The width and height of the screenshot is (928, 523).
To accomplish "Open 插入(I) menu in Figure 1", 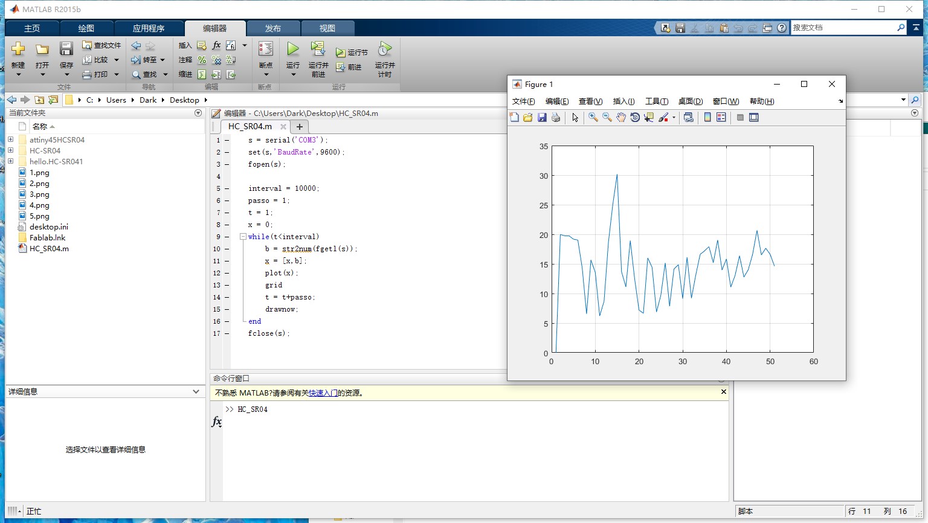I will 623,101.
